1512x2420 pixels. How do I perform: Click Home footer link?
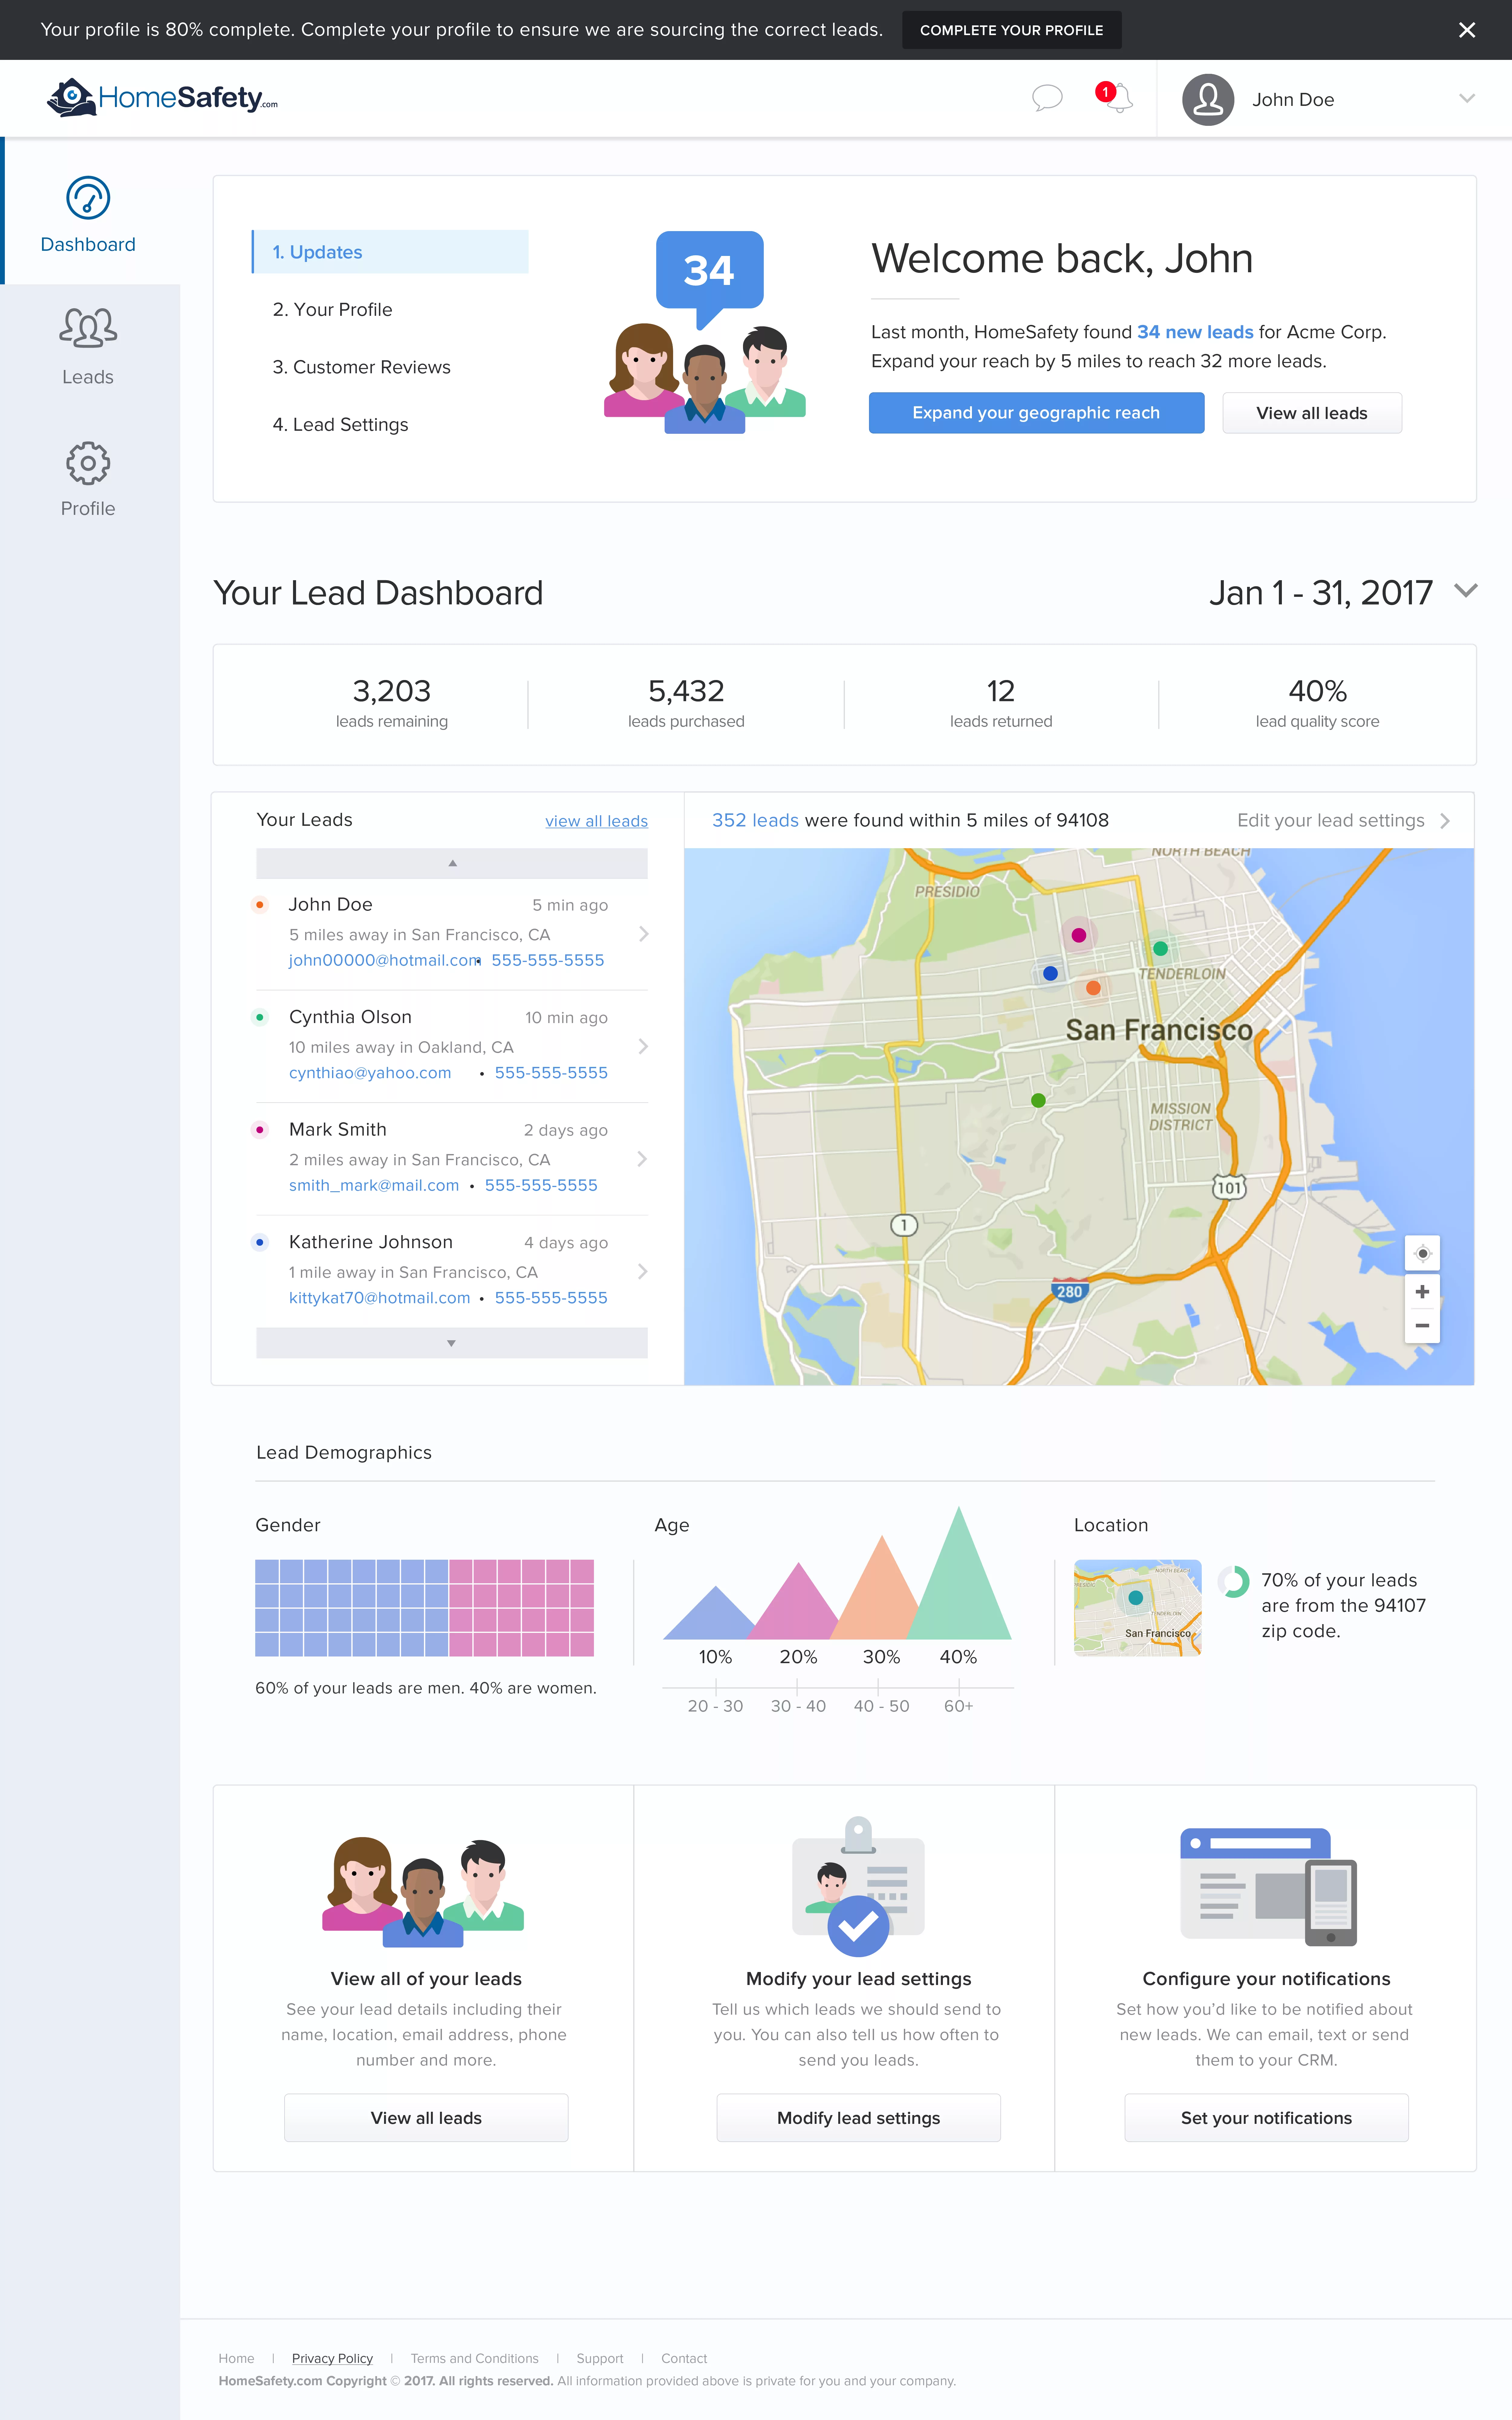pyautogui.click(x=236, y=2358)
